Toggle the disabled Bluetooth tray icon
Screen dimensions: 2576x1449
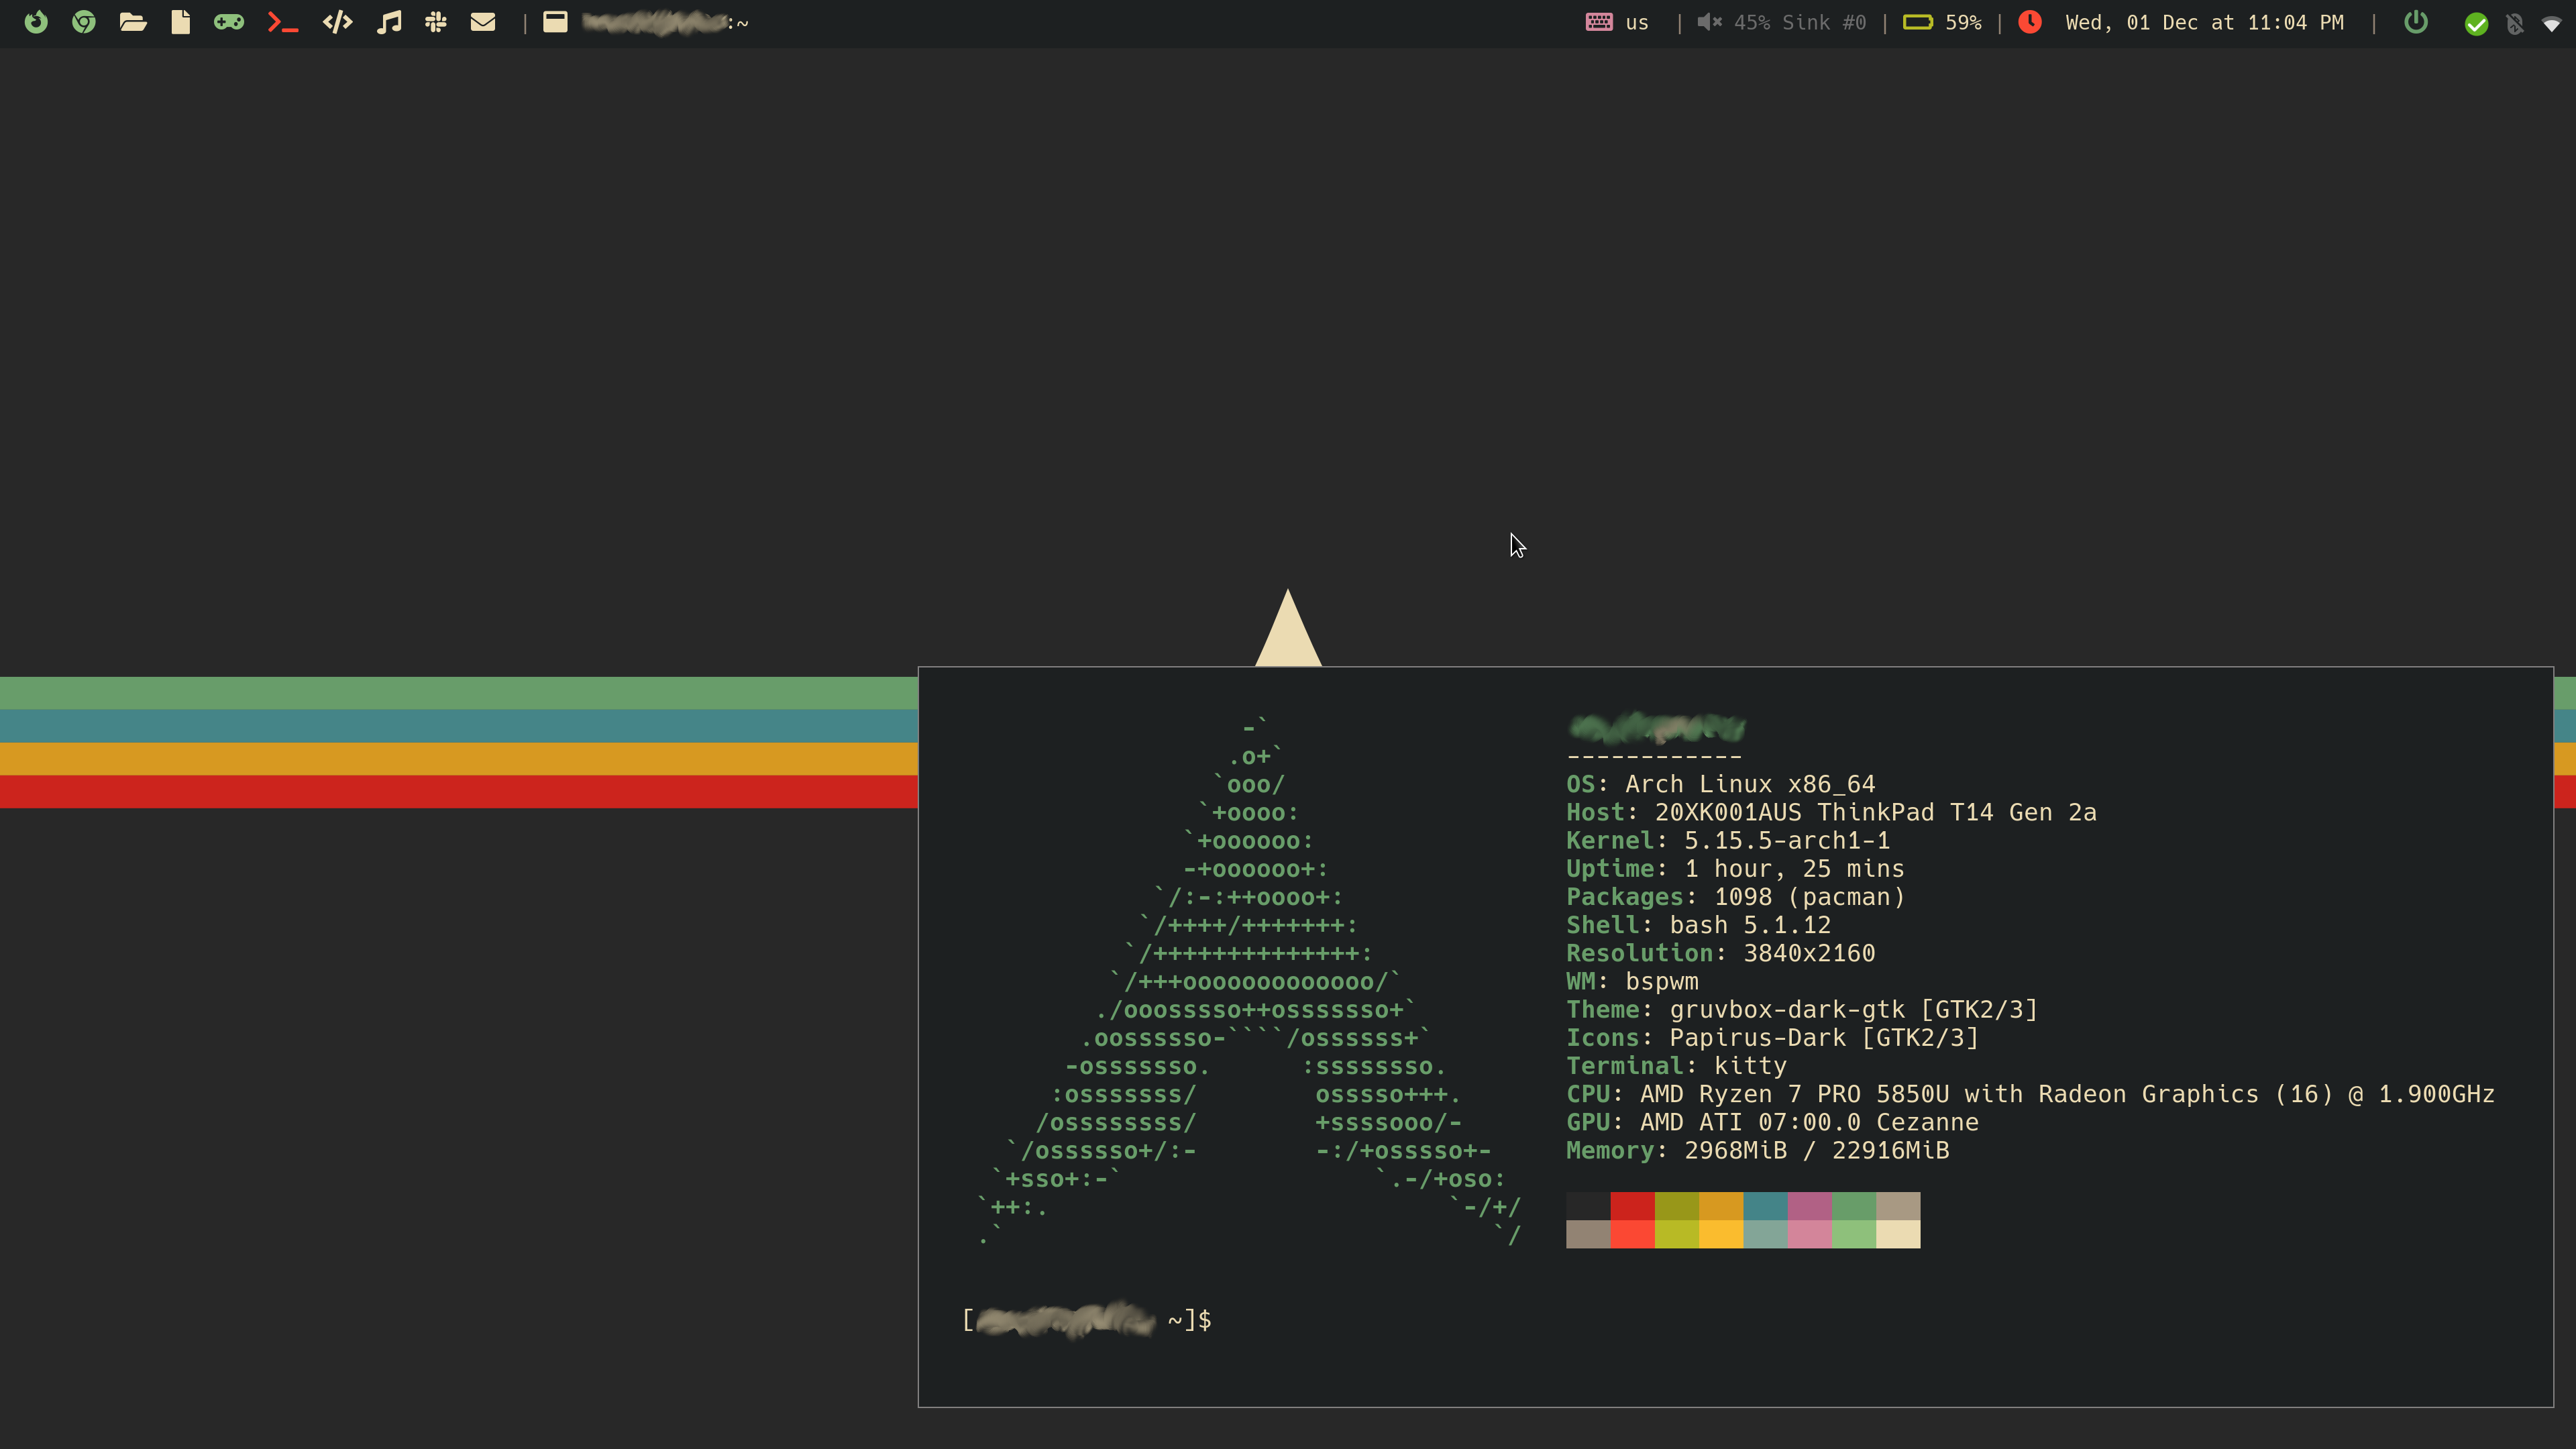(2515, 24)
